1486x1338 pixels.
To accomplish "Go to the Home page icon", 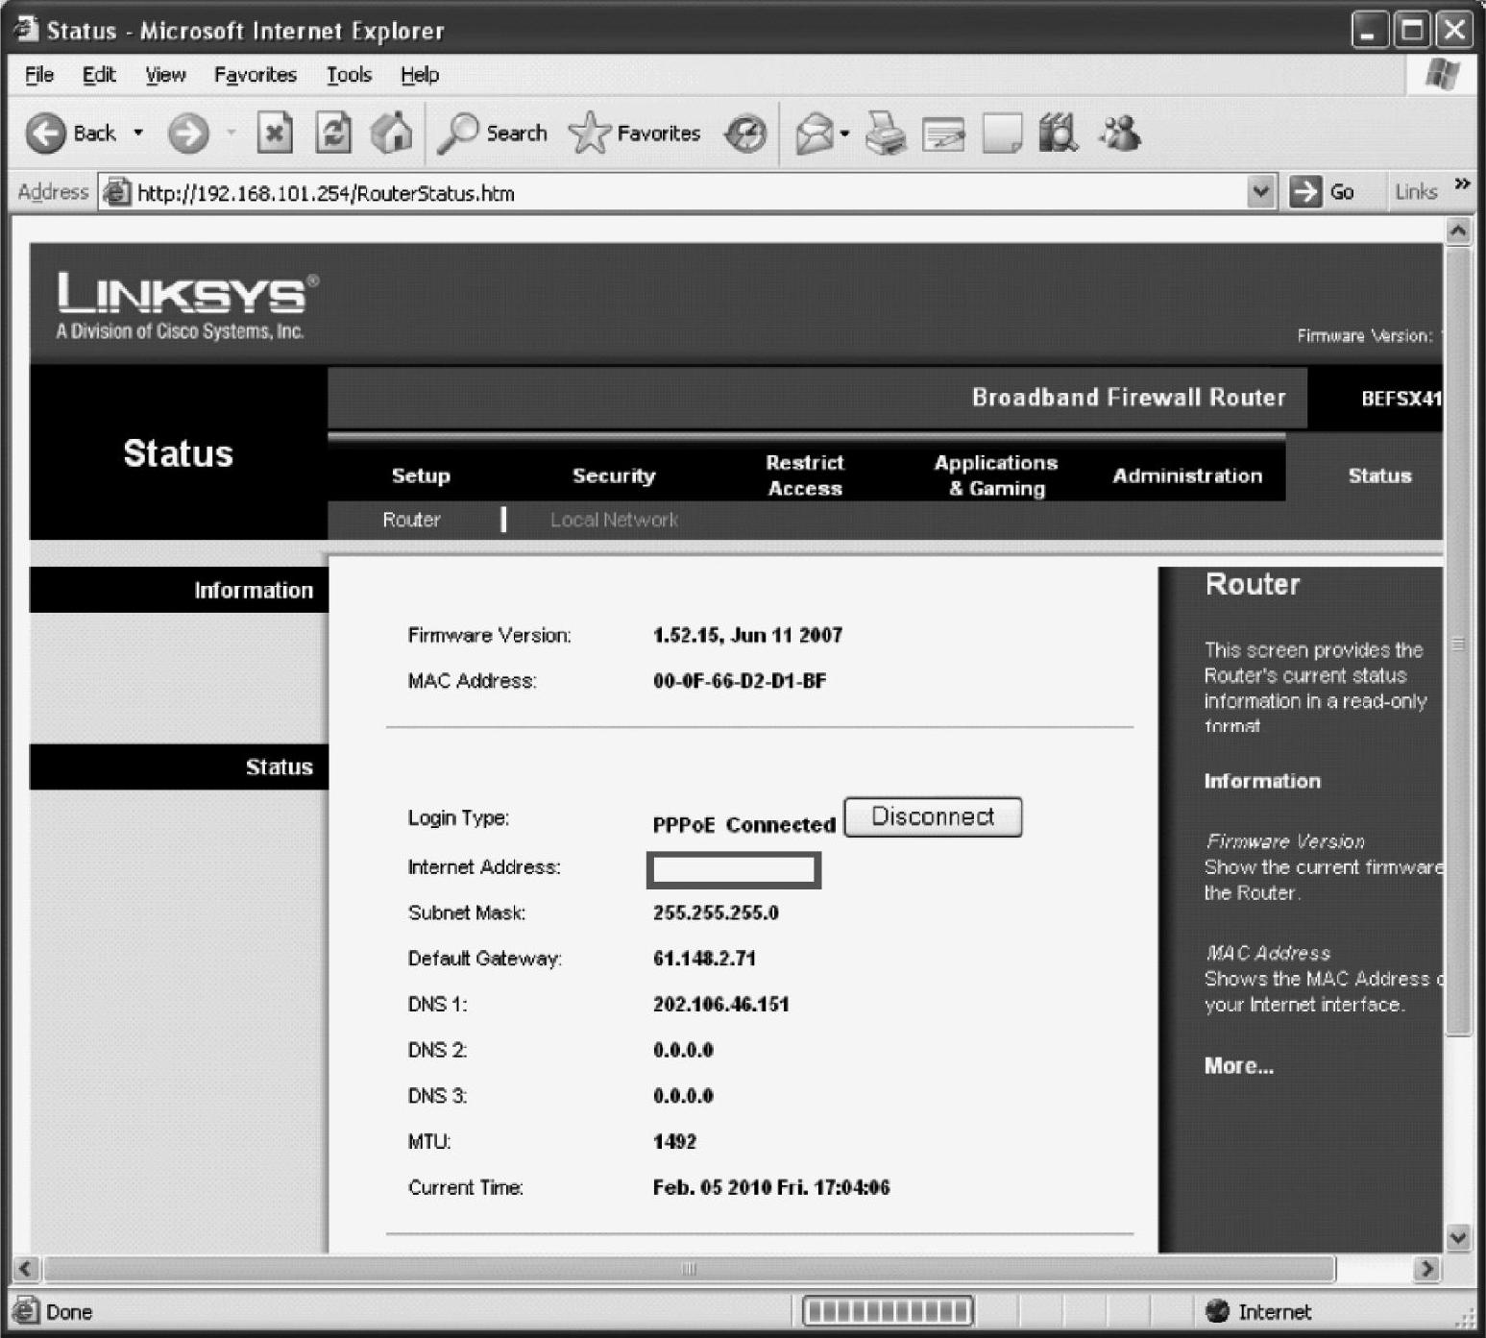I will (391, 133).
